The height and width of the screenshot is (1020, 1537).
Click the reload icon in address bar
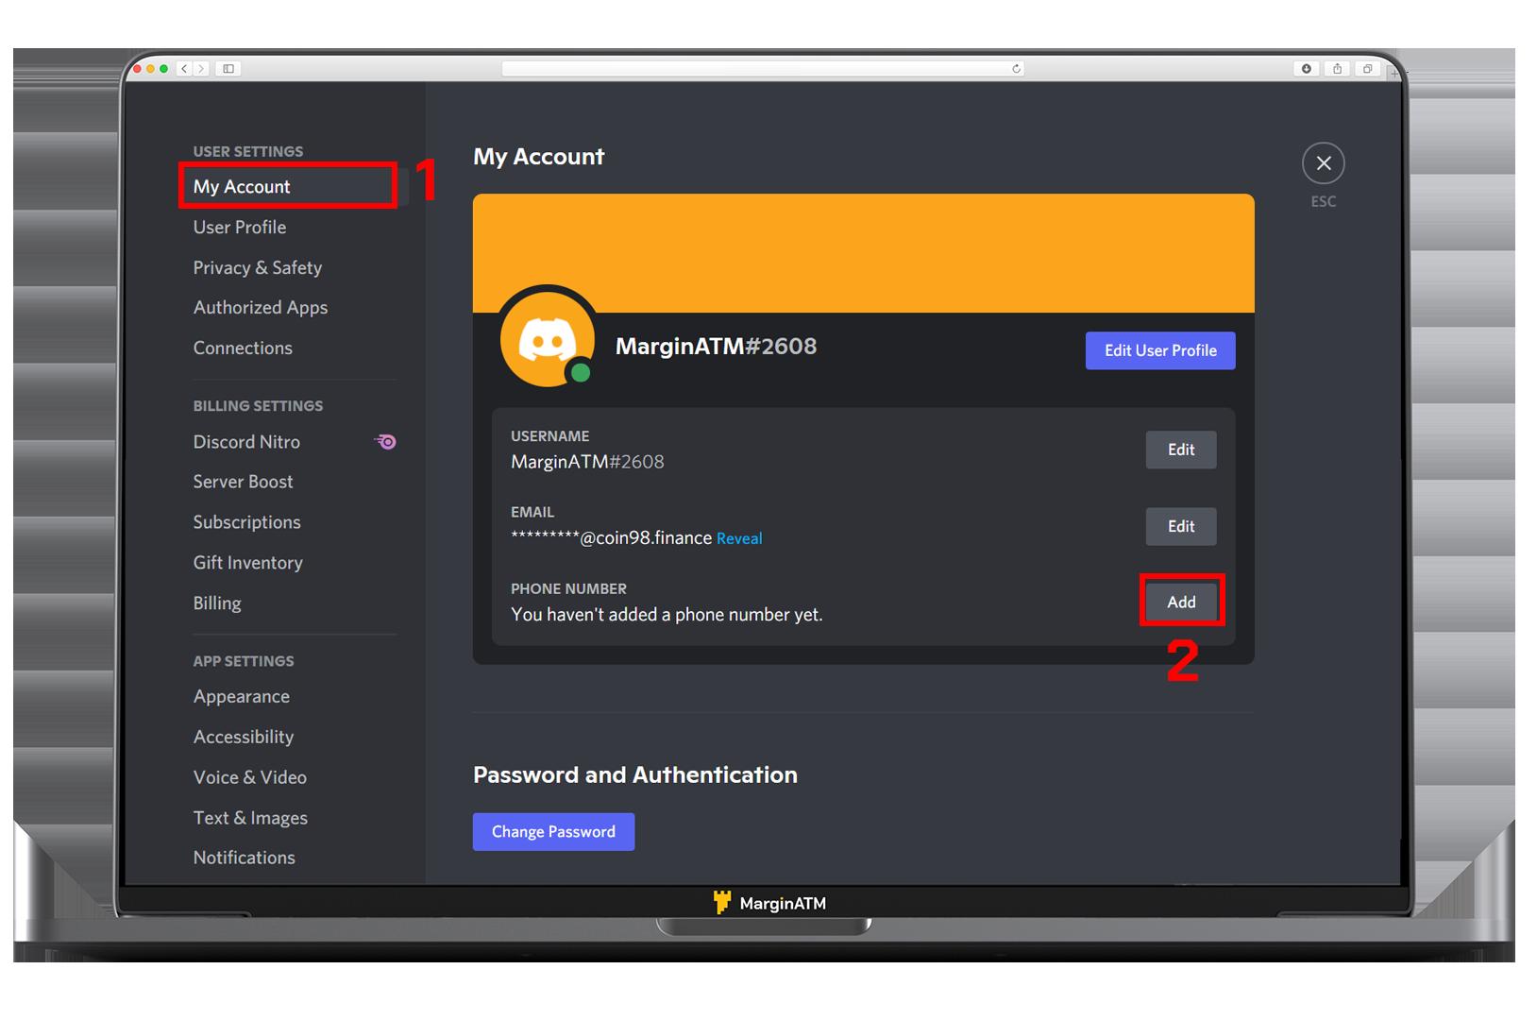tap(1016, 69)
